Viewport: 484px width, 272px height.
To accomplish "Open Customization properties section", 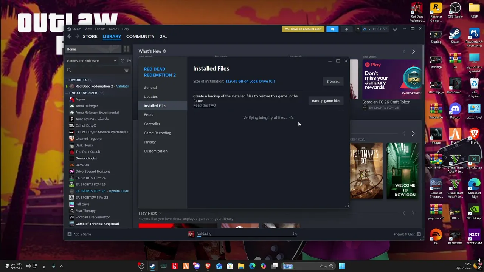I will point(163,151).
